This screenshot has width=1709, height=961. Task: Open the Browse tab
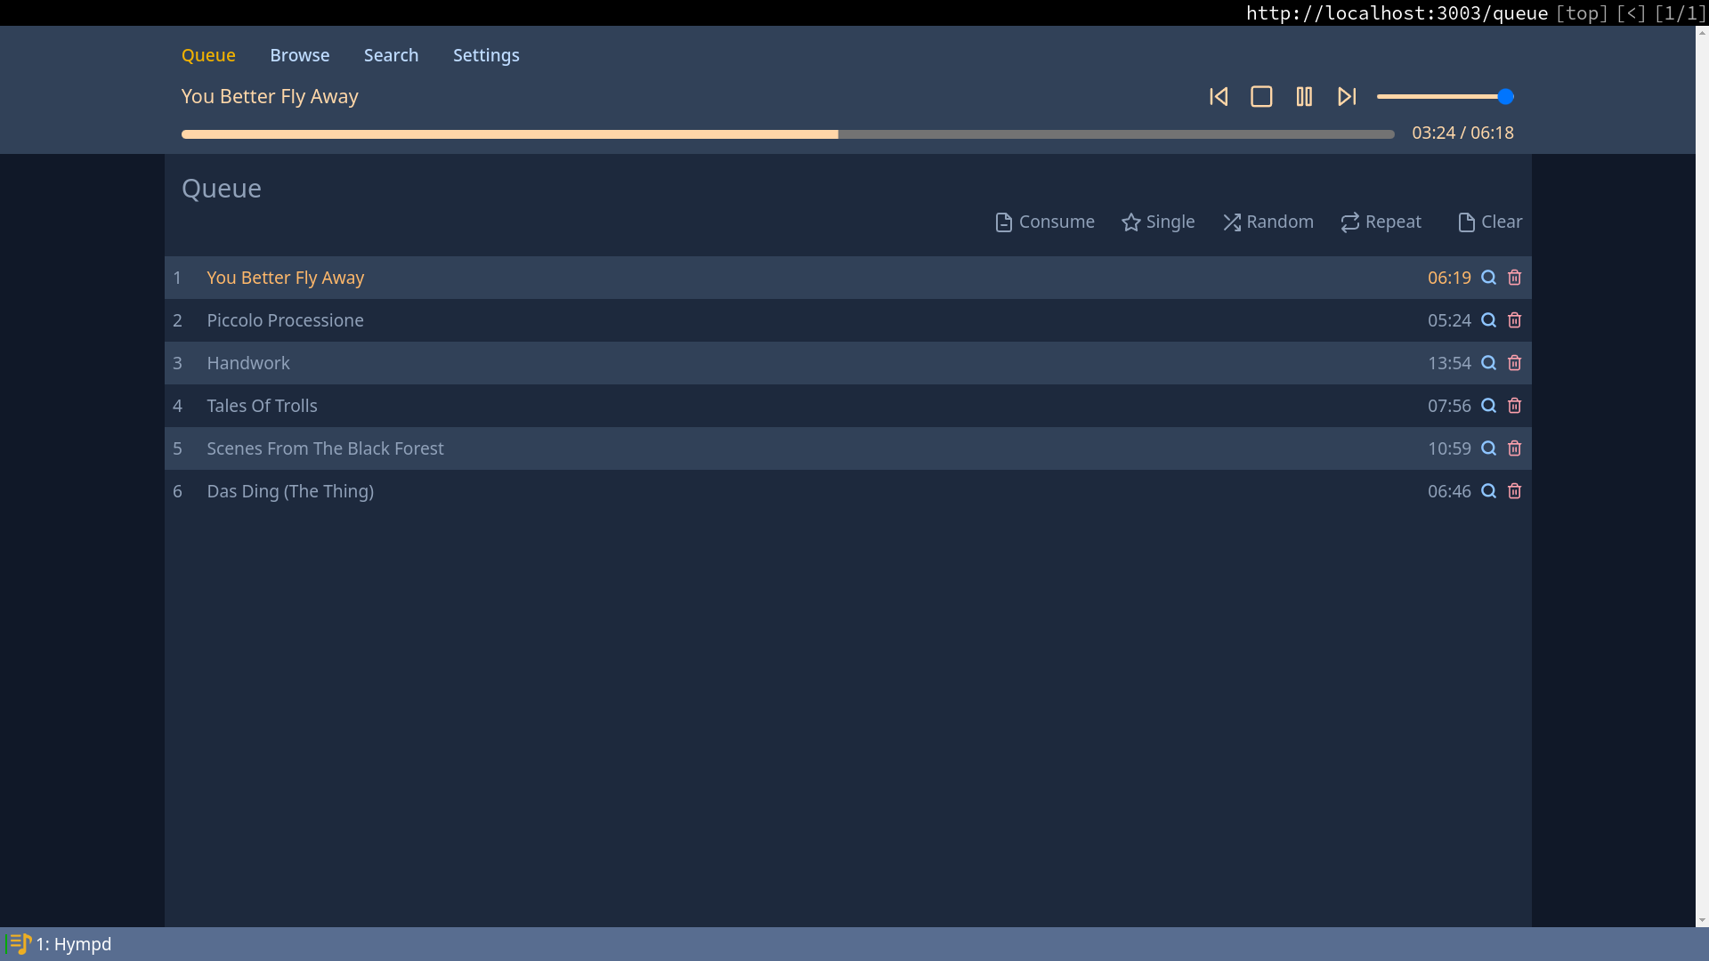point(299,55)
